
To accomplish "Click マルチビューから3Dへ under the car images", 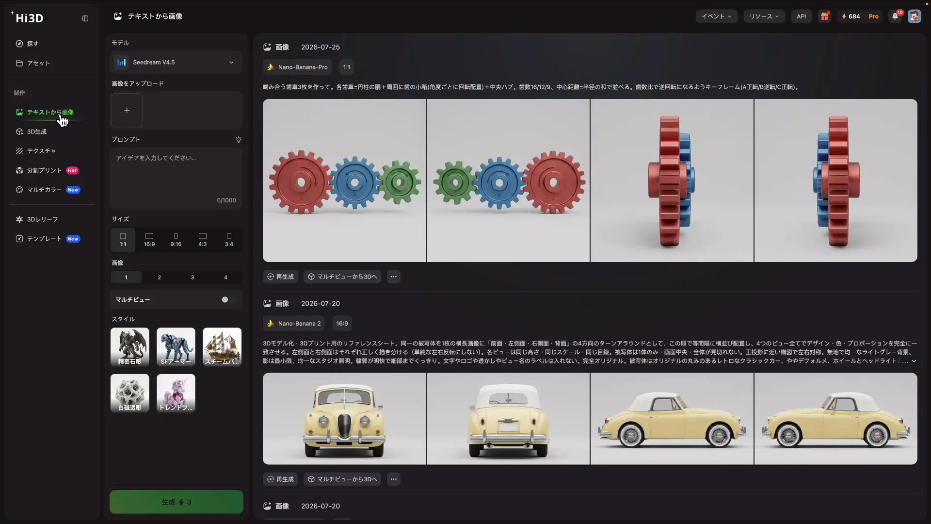I will (x=342, y=479).
